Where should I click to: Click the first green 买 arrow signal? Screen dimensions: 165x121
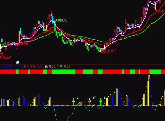click(74, 102)
